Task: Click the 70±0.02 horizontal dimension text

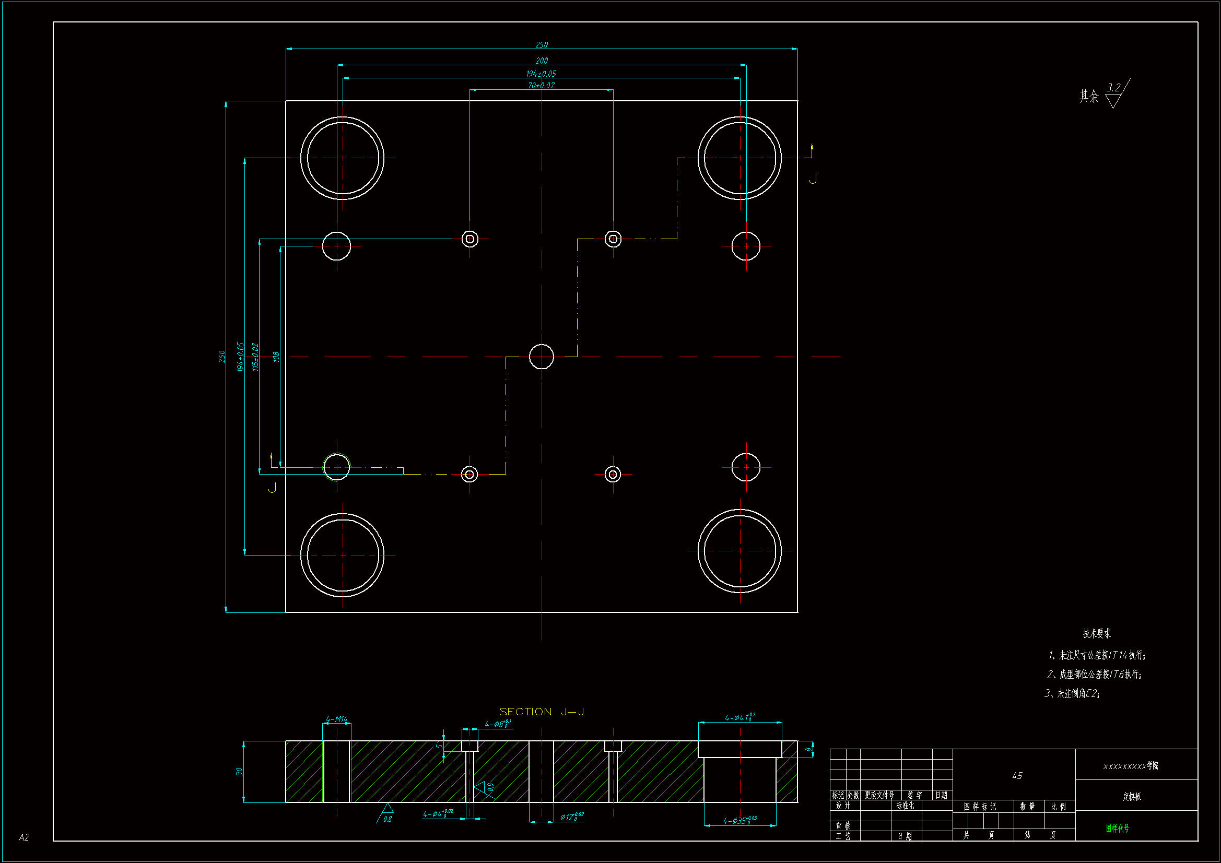Action: [541, 85]
